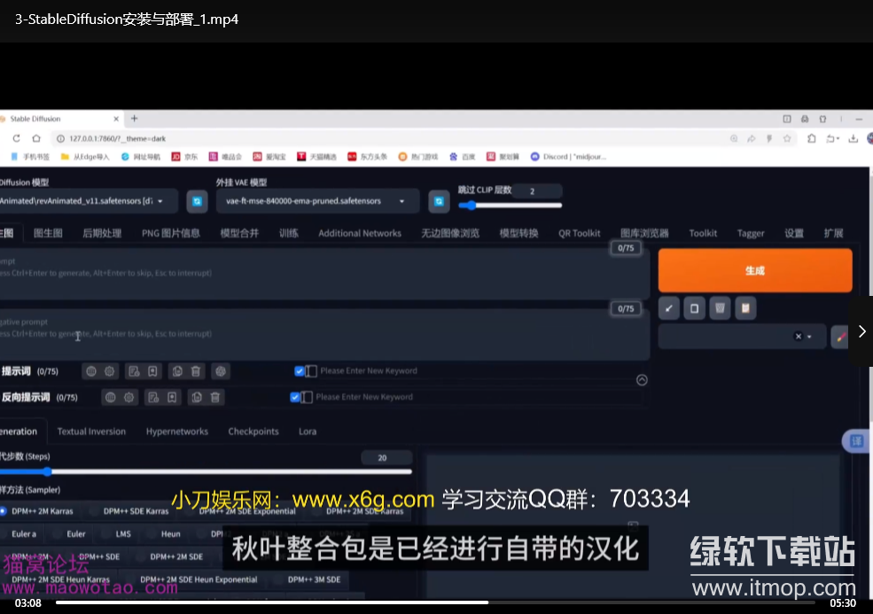Image resolution: width=873 pixels, height=614 pixels.
Task: Select the Euler a sampler
Action: point(20,534)
